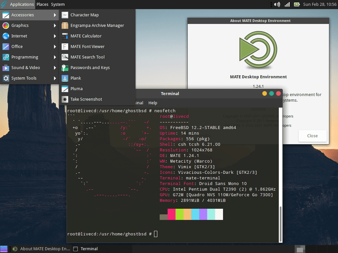This screenshot has height=253, width=338.
Task: Open the Places menu
Action: tap(42, 4)
